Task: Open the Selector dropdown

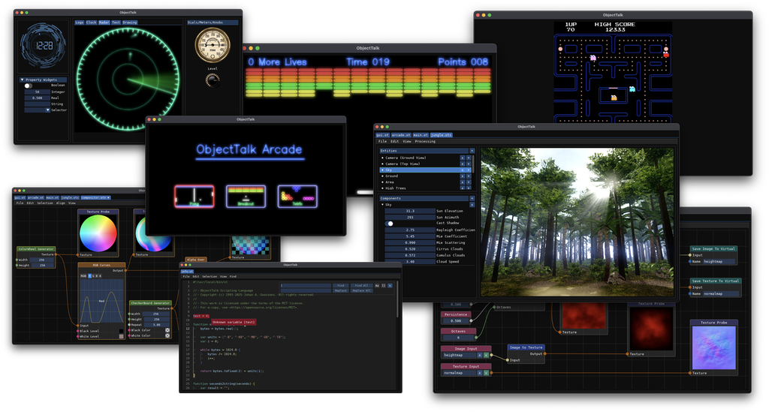Action: pos(47,110)
